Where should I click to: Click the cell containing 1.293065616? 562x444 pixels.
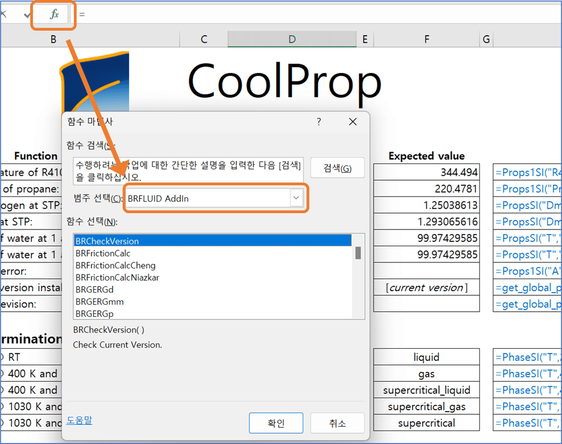pos(426,222)
